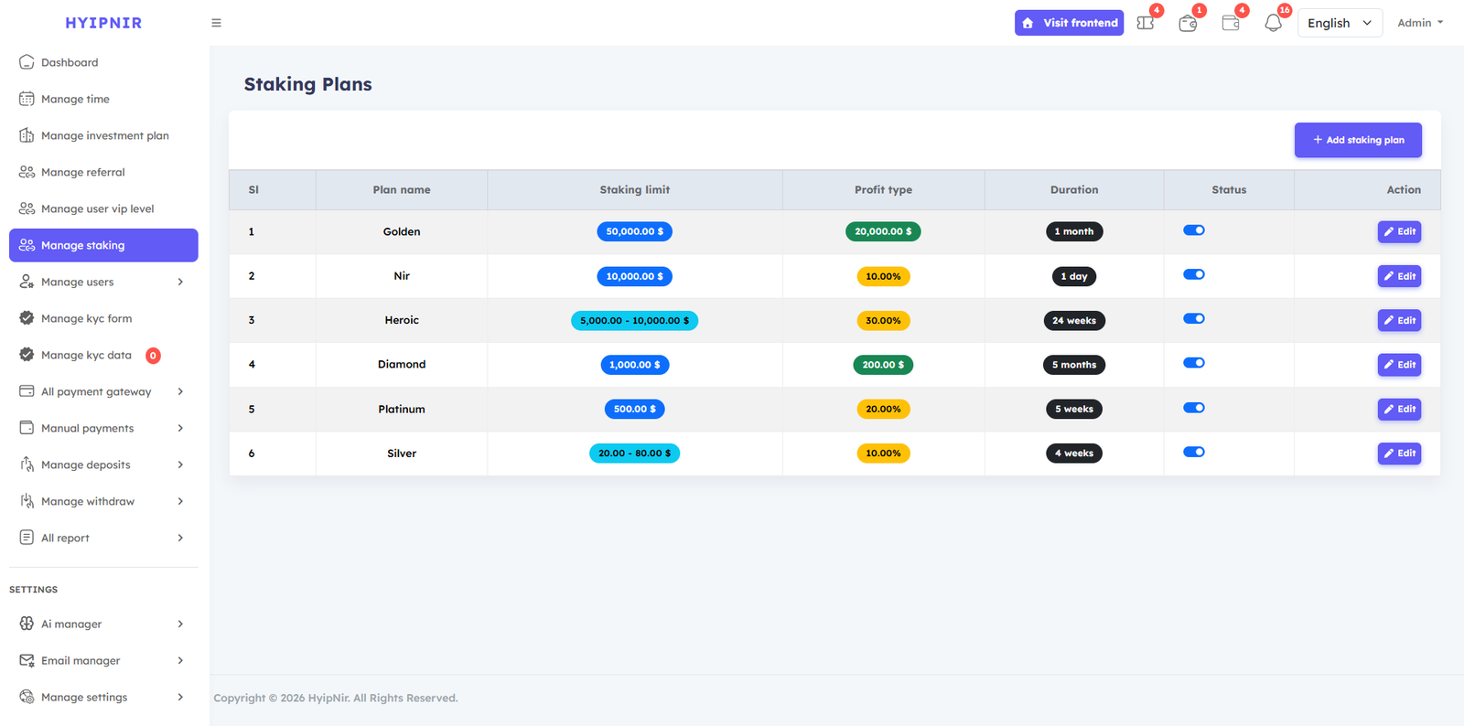The width and height of the screenshot is (1464, 726).
Task: Open Manage time menu item
Action: [x=103, y=99]
